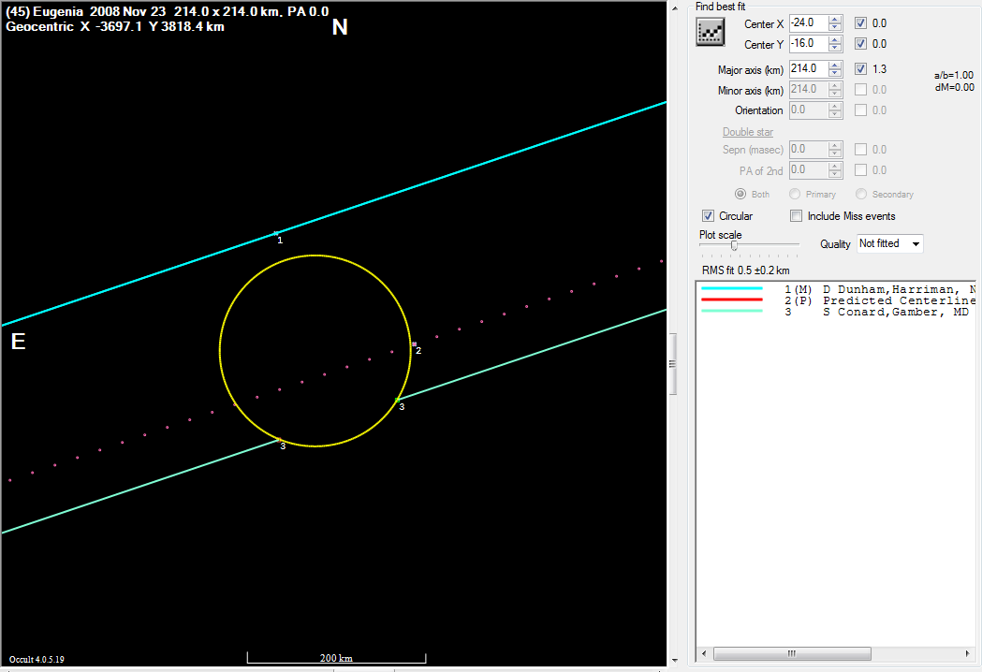
Task: Increase Center X with the up arrow
Action: coord(835,19)
